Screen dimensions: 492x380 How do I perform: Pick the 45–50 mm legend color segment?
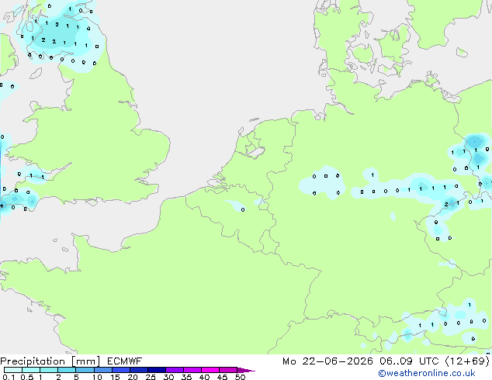(x=228, y=370)
